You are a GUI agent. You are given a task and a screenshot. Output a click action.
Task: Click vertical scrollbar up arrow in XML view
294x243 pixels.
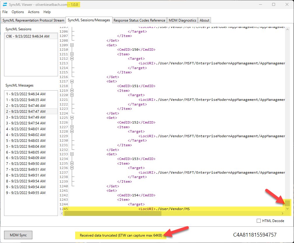click(x=287, y=29)
